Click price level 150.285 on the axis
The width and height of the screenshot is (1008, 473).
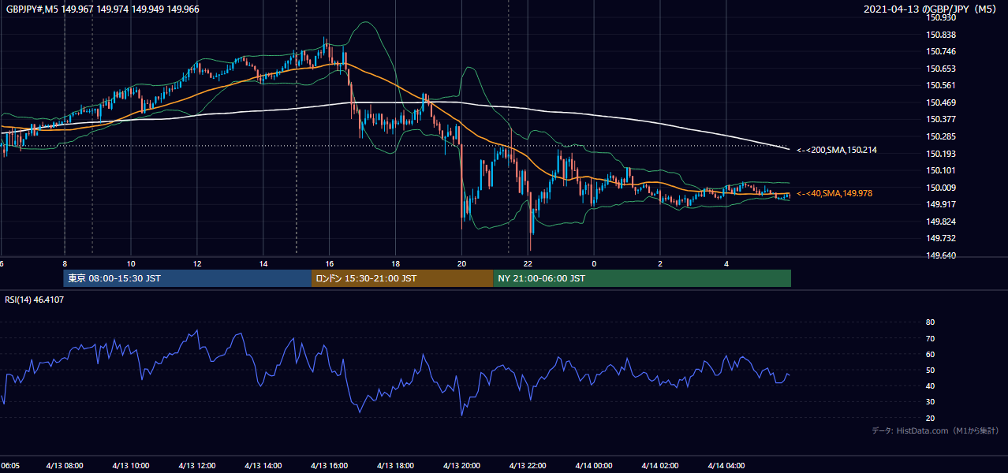(940, 136)
